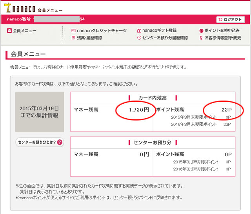Click the ログアウト logout button
251x214 pixels.
pyautogui.click(x=231, y=20)
